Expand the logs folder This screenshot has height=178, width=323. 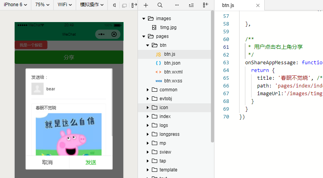[x=148, y=125]
